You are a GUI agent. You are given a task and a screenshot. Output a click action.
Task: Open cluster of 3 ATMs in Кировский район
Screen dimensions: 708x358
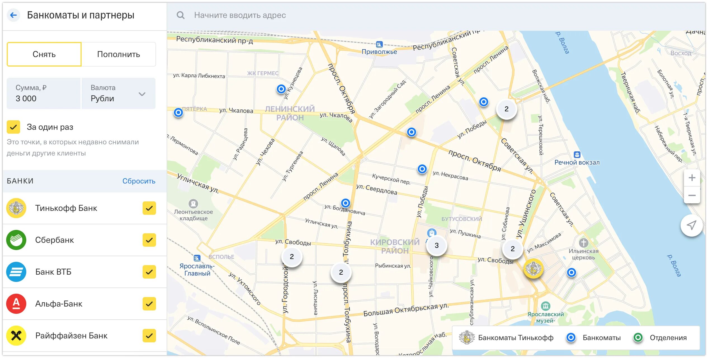[x=436, y=246]
